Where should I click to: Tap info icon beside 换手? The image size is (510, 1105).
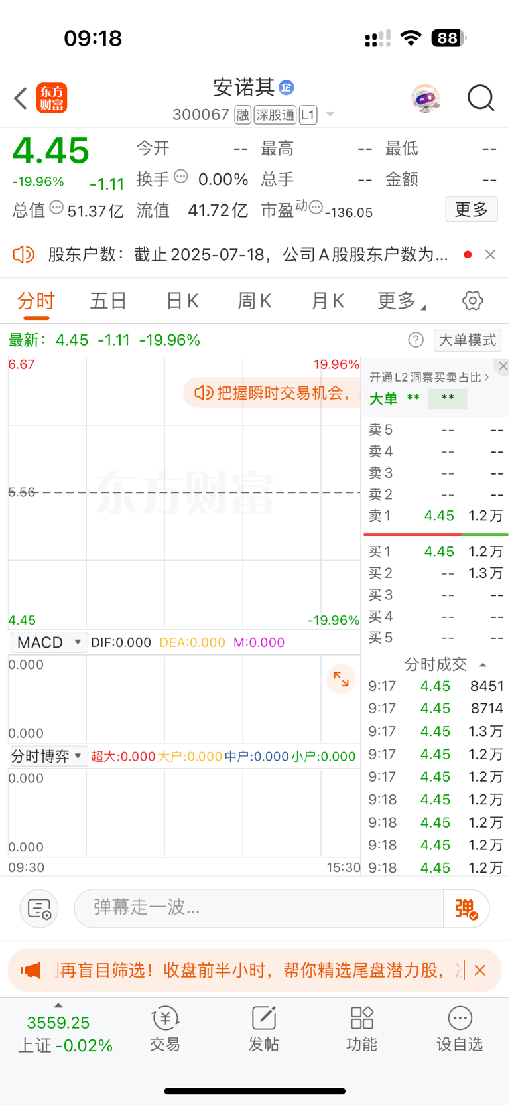click(181, 177)
